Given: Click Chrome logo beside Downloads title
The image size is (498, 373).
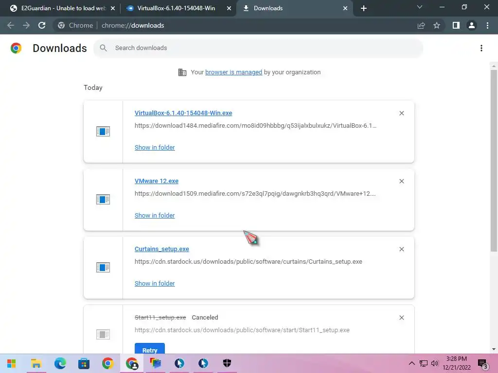Looking at the screenshot, I should 16,48.
